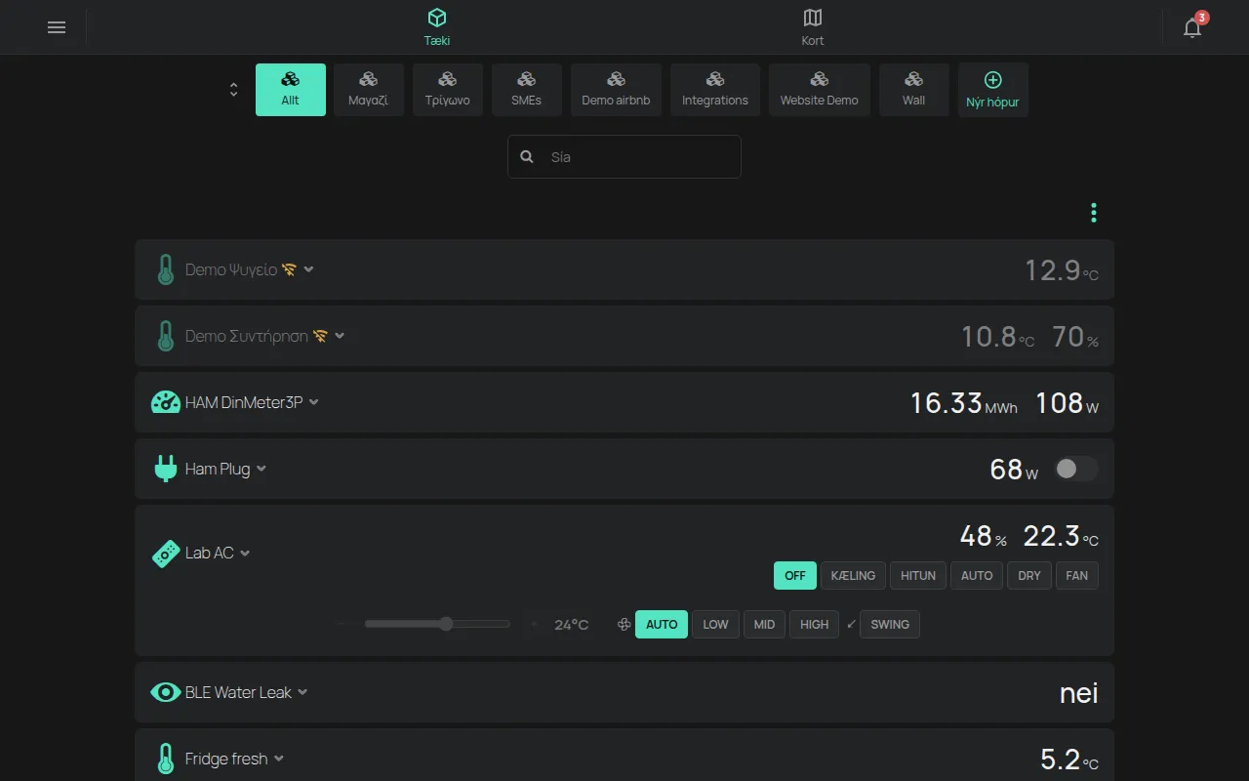Click the Ham Plug device icon
The width and height of the screenshot is (1249, 781).
[165, 469]
